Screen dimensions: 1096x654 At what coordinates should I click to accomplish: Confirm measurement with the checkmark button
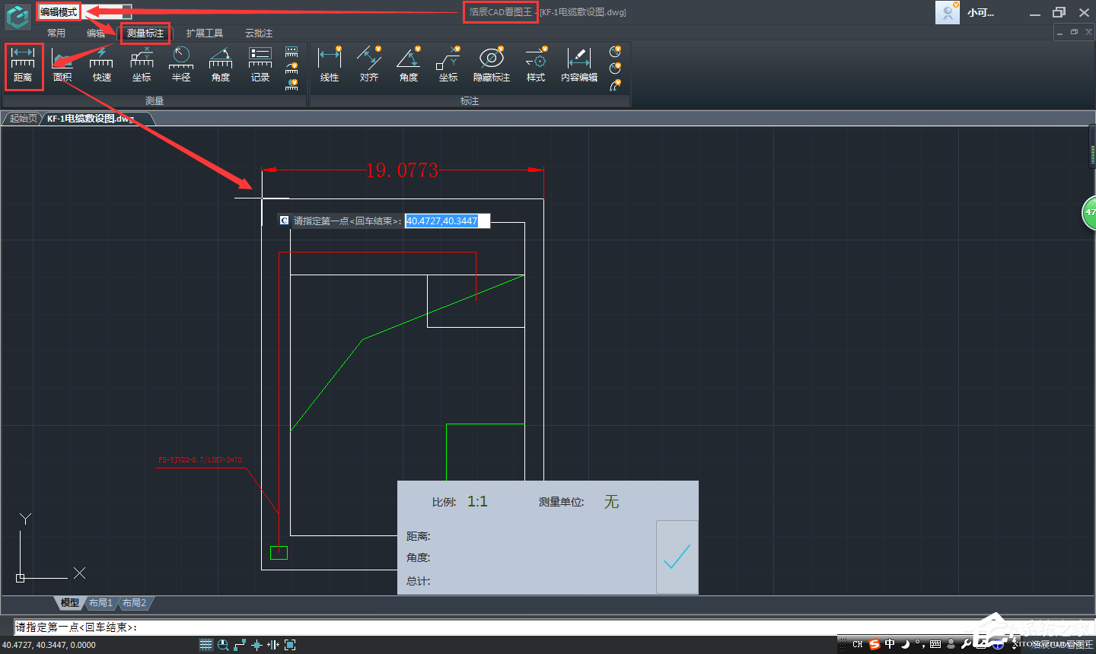(677, 557)
